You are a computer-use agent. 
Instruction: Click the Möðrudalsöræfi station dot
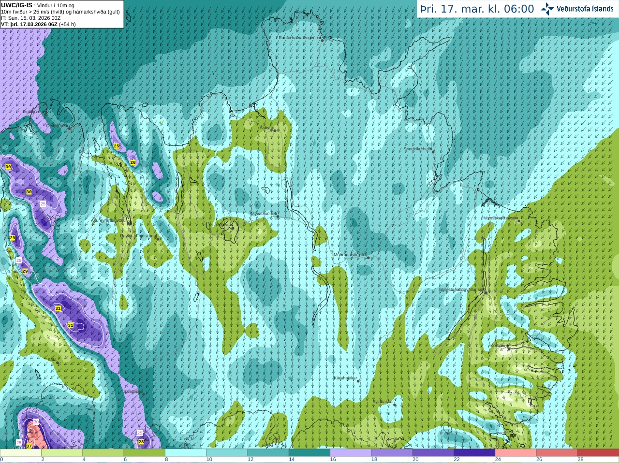pyautogui.click(x=368, y=258)
